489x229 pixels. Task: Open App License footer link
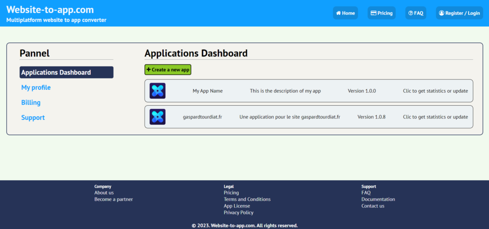click(x=237, y=206)
